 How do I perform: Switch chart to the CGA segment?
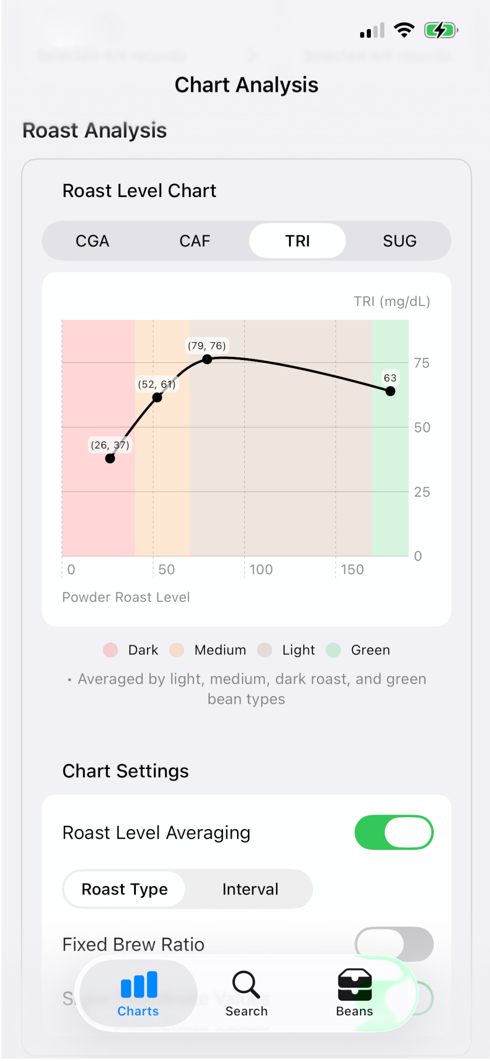[x=93, y=240]
